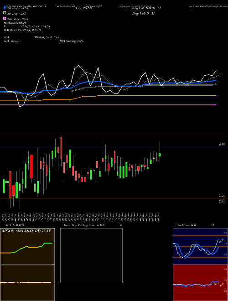
Task: Click the blue 20 Day EMA legend swatch
Action: tap(5, 8)
